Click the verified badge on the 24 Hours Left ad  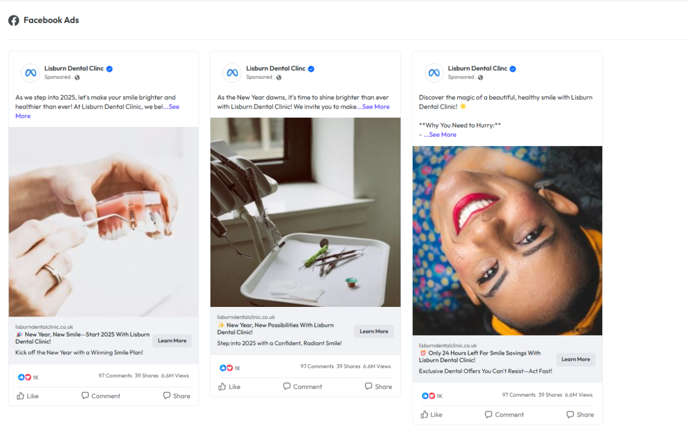point(513,69)
